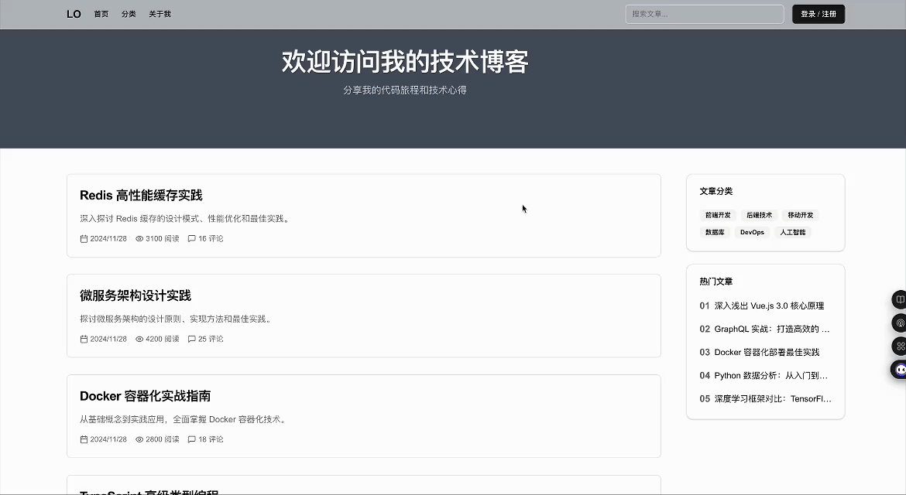Click the 文章分类 sidebar heading
This screenshot has height=495, width=906.
pos(716,191)
